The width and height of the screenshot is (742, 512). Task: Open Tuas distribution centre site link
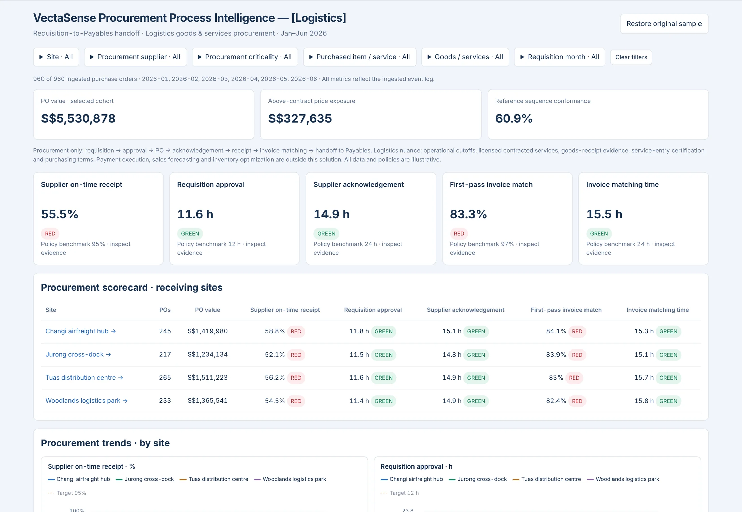coord(84,378)
